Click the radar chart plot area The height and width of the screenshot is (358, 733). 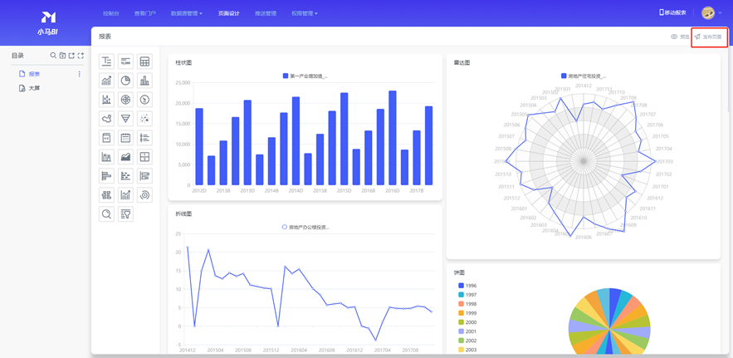coord(583,161)
